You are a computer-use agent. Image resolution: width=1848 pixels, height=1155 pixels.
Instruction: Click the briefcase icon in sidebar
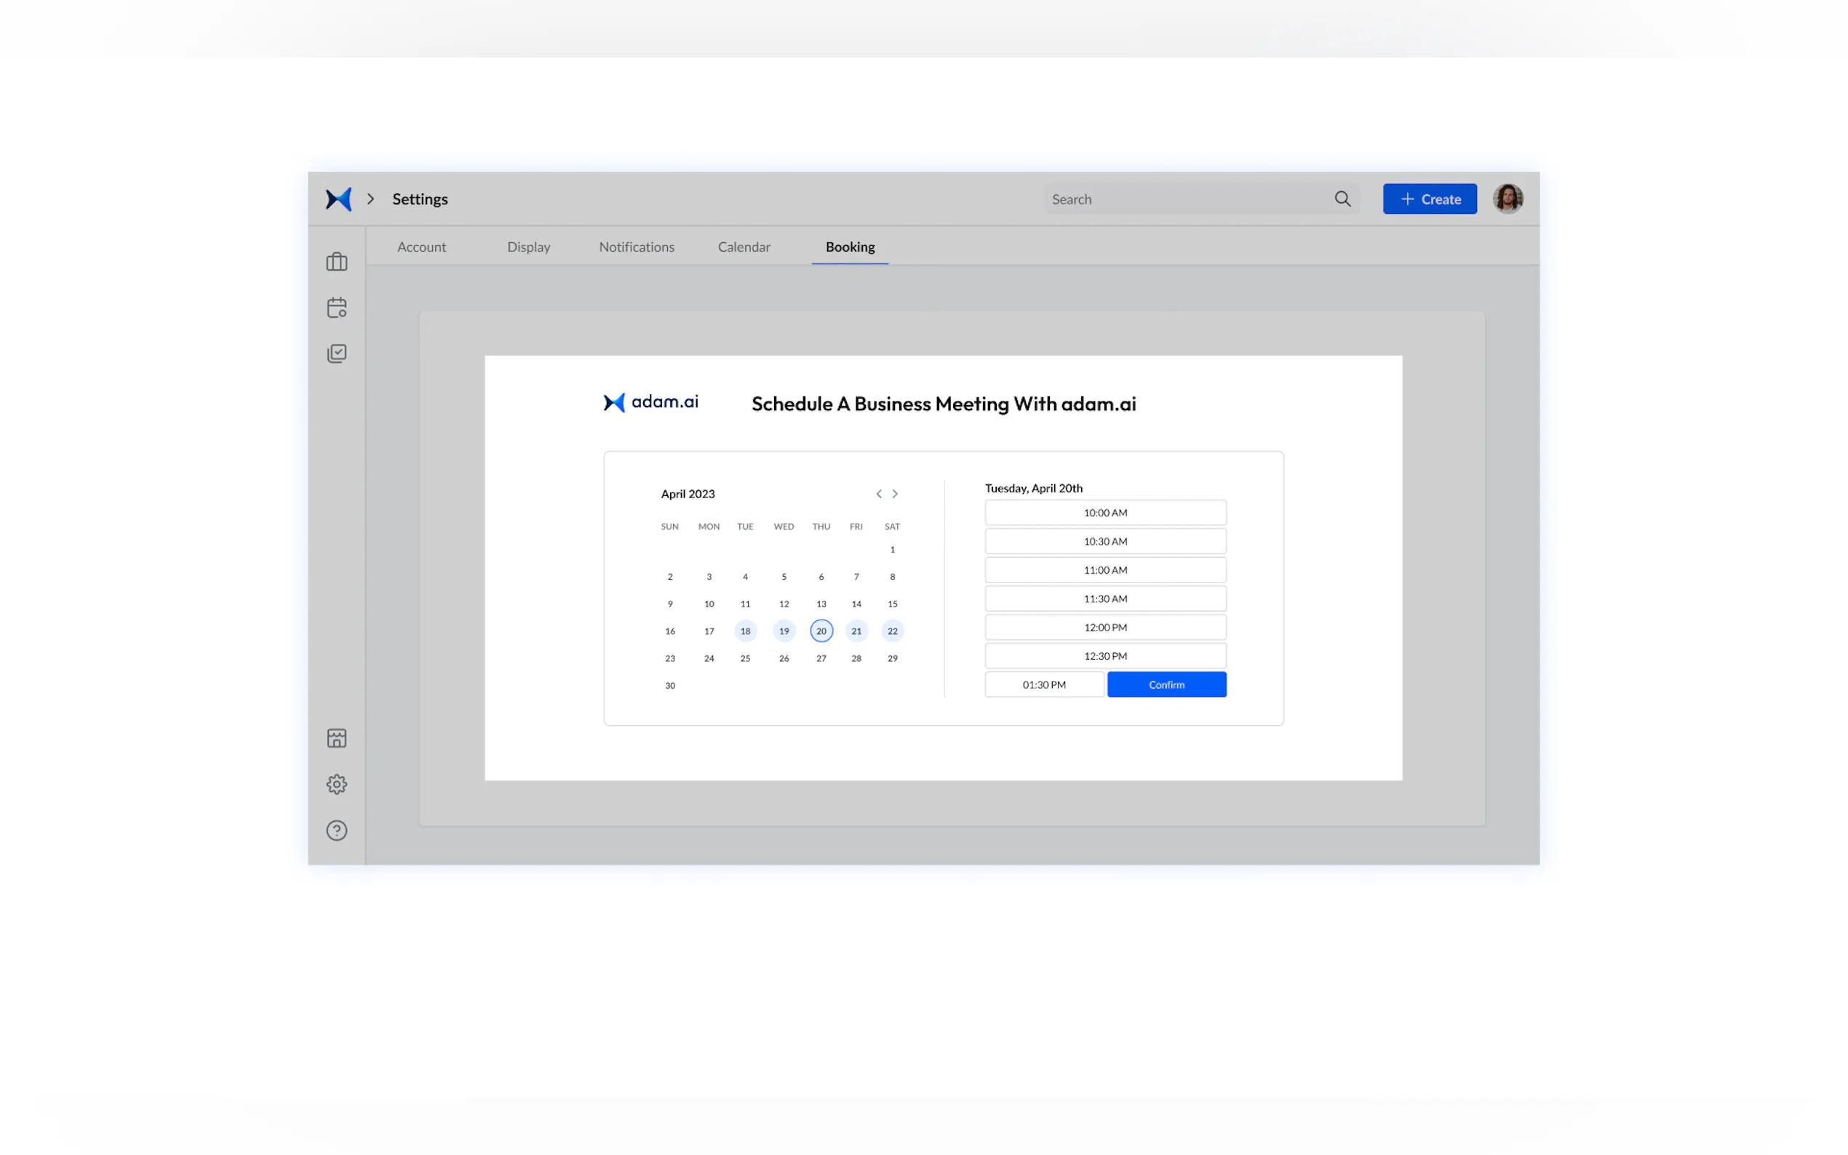point(336,262)
